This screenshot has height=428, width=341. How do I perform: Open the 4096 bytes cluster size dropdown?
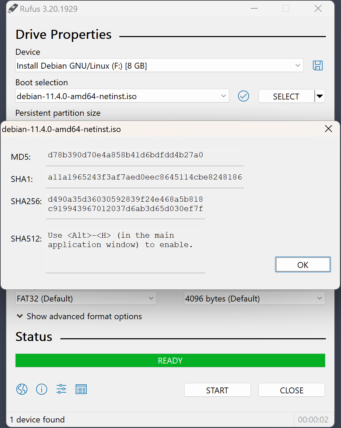pos(254,298)
